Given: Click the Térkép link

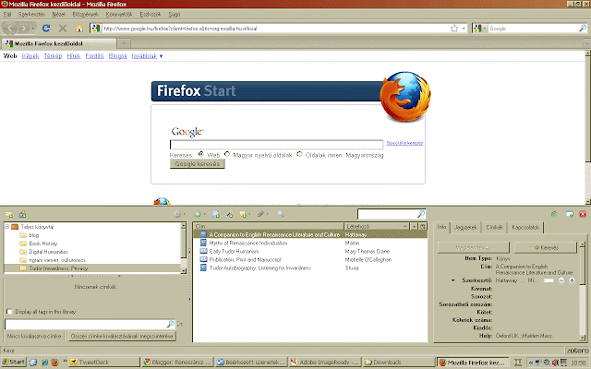Looking at the screenshot, I should click(53, 56).
